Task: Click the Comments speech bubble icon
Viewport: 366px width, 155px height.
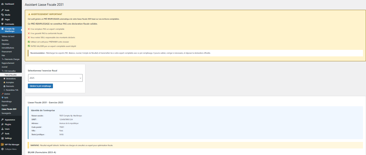Action: pos(2,24)
